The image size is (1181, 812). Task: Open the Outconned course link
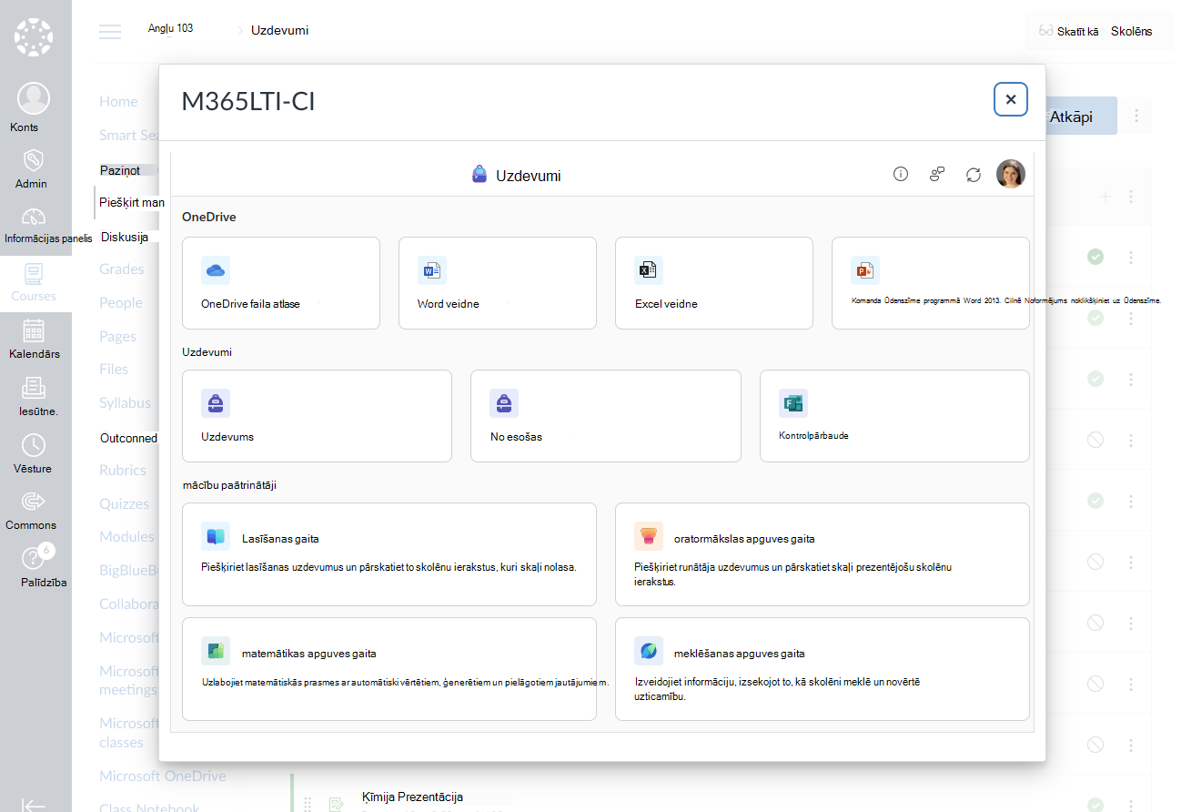pos(128,438)
